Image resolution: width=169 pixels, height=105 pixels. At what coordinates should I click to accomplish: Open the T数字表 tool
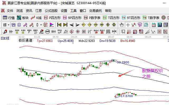point(151,18)
